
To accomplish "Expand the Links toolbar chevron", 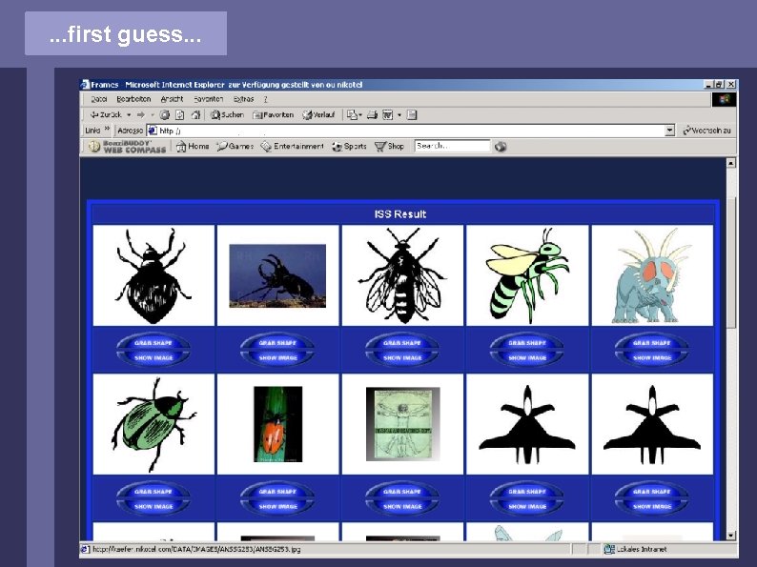I will tap(107, 130).
